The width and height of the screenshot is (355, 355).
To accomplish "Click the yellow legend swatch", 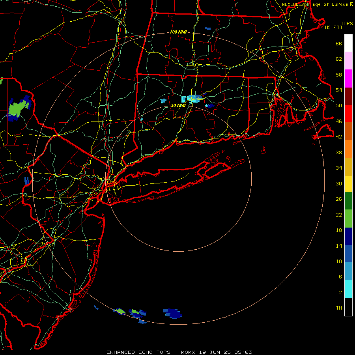I will (348, 184).
